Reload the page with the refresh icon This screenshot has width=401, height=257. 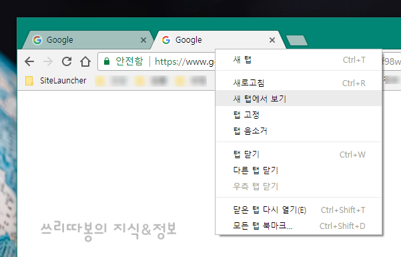67,61
